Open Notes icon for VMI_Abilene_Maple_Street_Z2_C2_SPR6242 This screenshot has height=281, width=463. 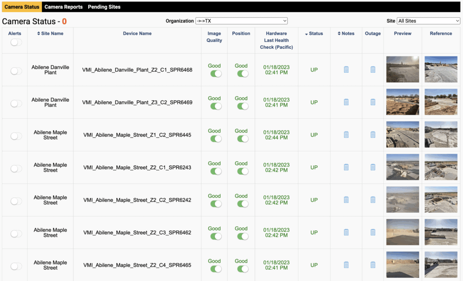click(x=346, y=200)
